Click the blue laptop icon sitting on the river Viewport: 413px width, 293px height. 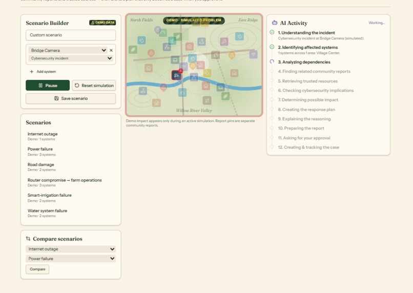220,87
